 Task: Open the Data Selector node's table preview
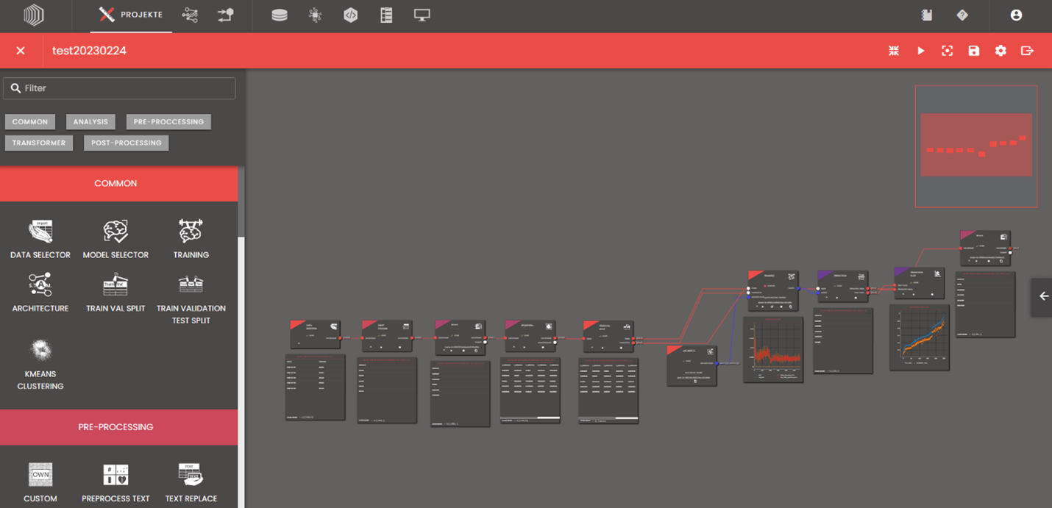[316, 387]
